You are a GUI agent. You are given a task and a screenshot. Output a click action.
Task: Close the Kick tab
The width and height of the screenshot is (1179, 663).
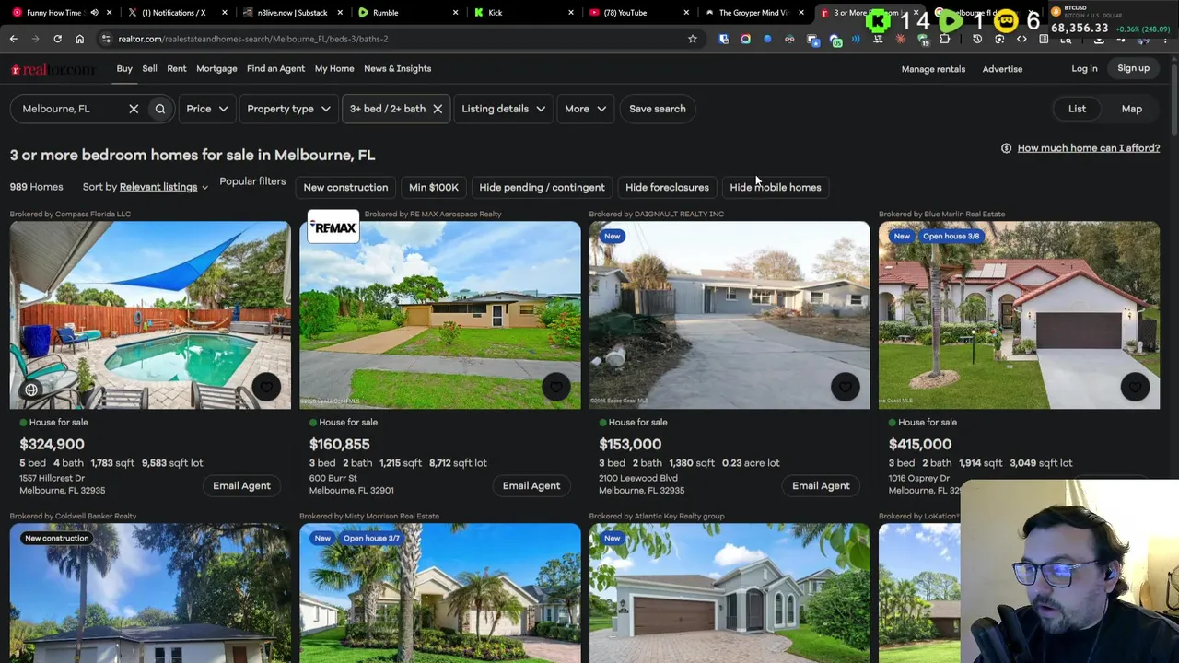coord(571,13)
